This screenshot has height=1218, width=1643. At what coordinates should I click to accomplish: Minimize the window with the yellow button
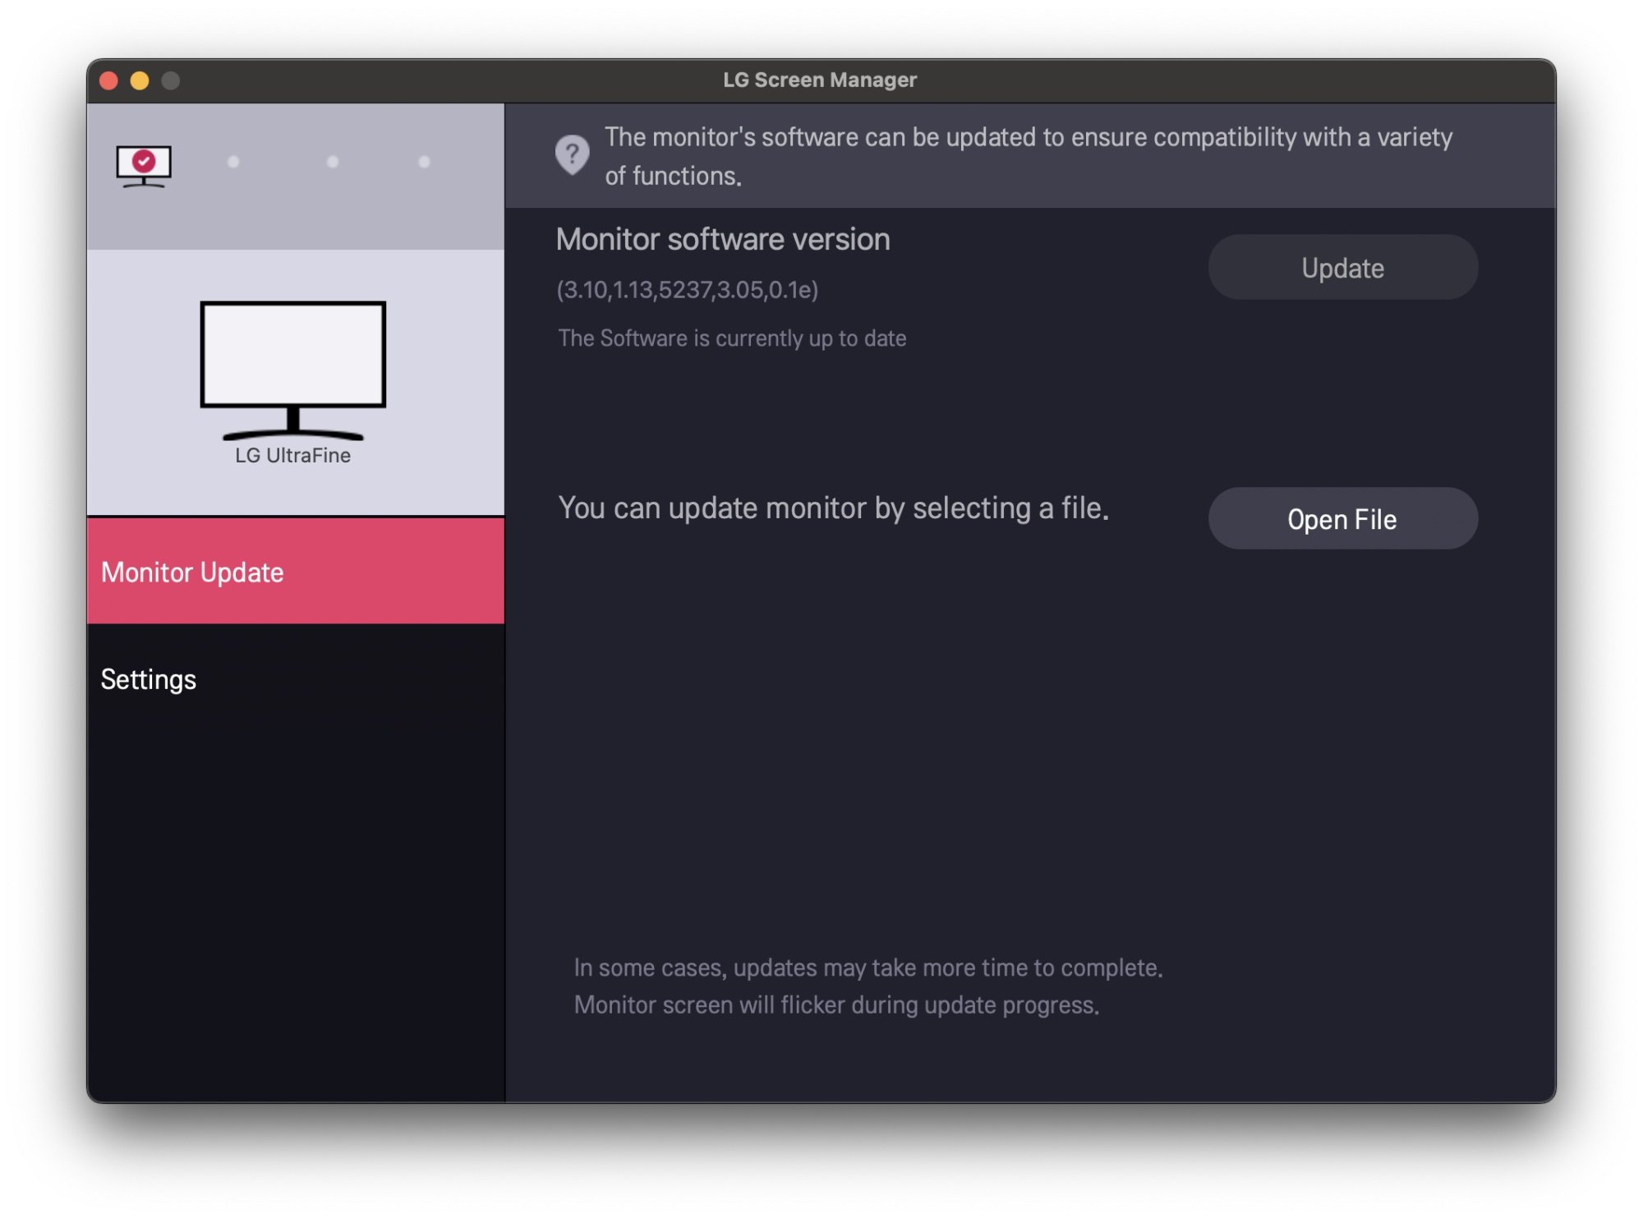(x=140, y=80)
